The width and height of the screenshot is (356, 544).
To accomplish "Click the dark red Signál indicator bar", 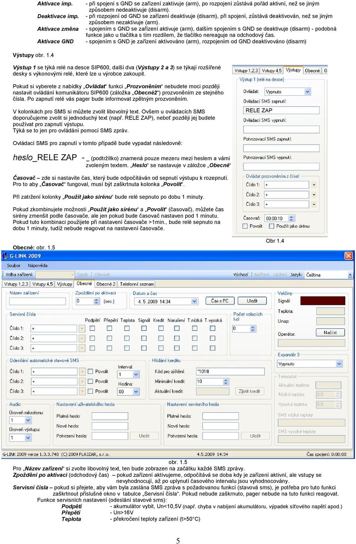I will pyautogui.click(x=322, y=301).
